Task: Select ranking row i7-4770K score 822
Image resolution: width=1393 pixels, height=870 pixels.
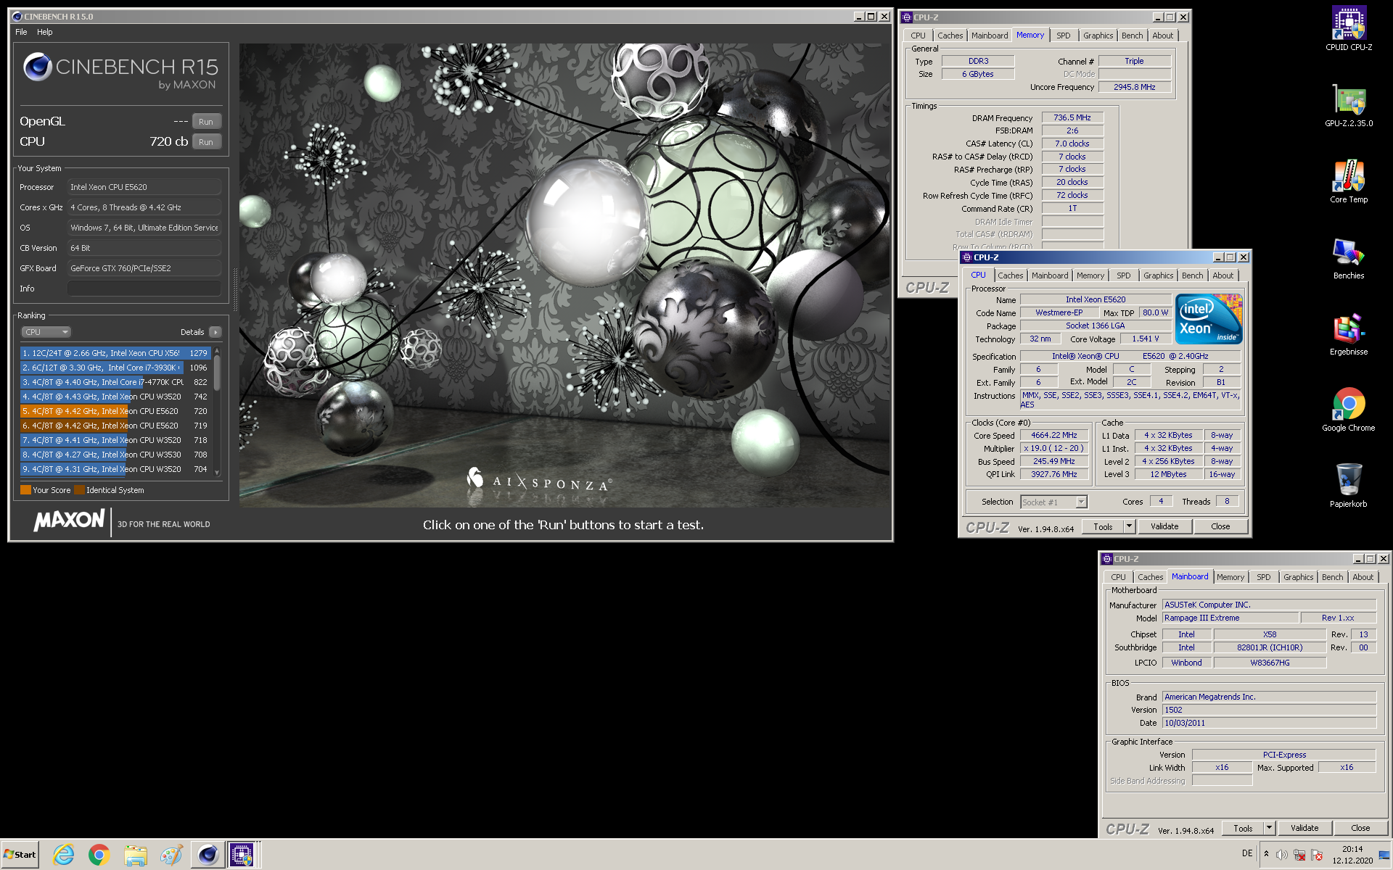Action: coord(115,382)
